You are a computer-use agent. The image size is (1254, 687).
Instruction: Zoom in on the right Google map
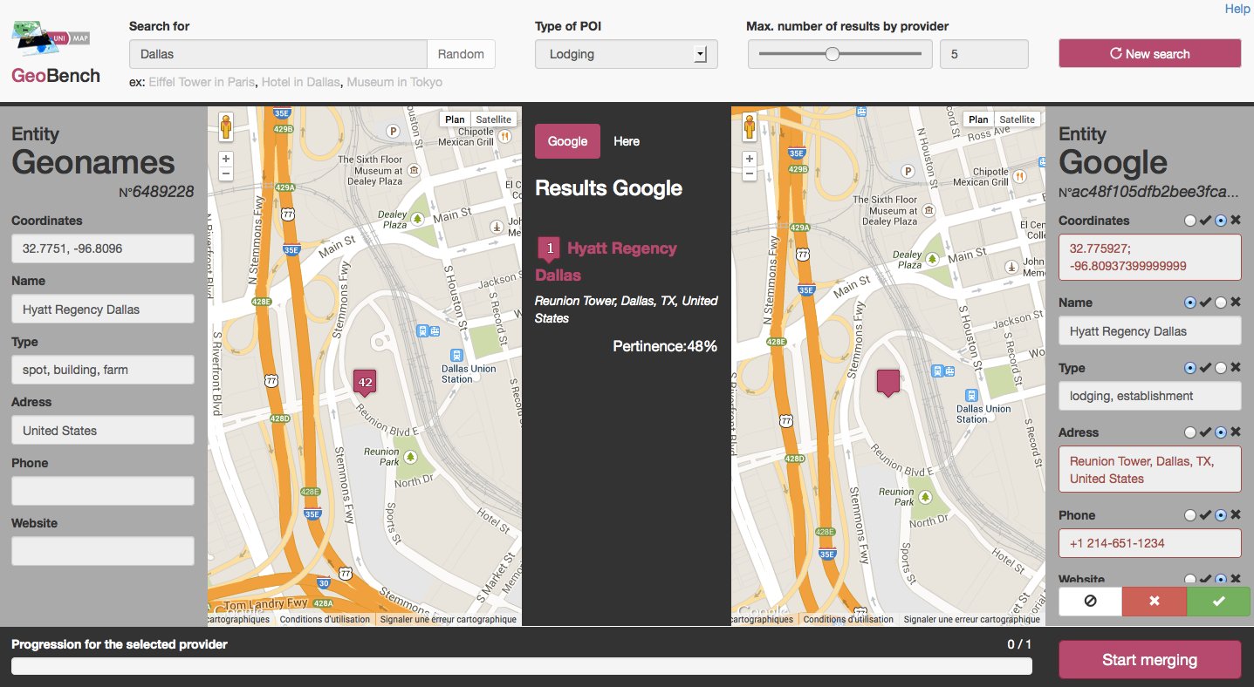pos(750,159)
